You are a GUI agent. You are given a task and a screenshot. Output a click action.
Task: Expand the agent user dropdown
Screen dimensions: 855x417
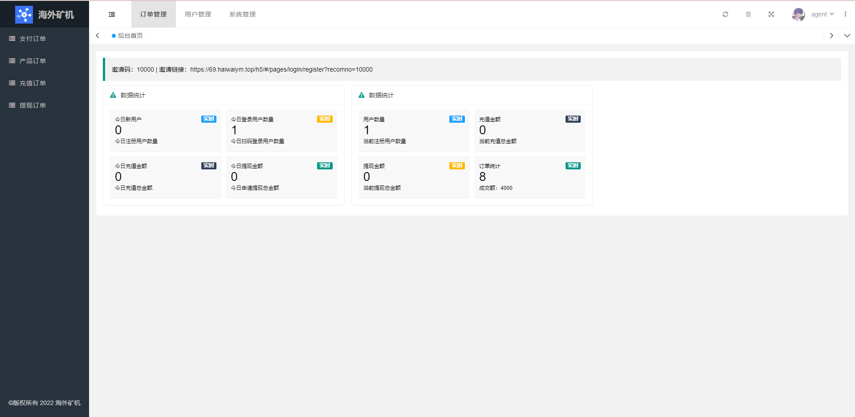click(x=822, y=14)
